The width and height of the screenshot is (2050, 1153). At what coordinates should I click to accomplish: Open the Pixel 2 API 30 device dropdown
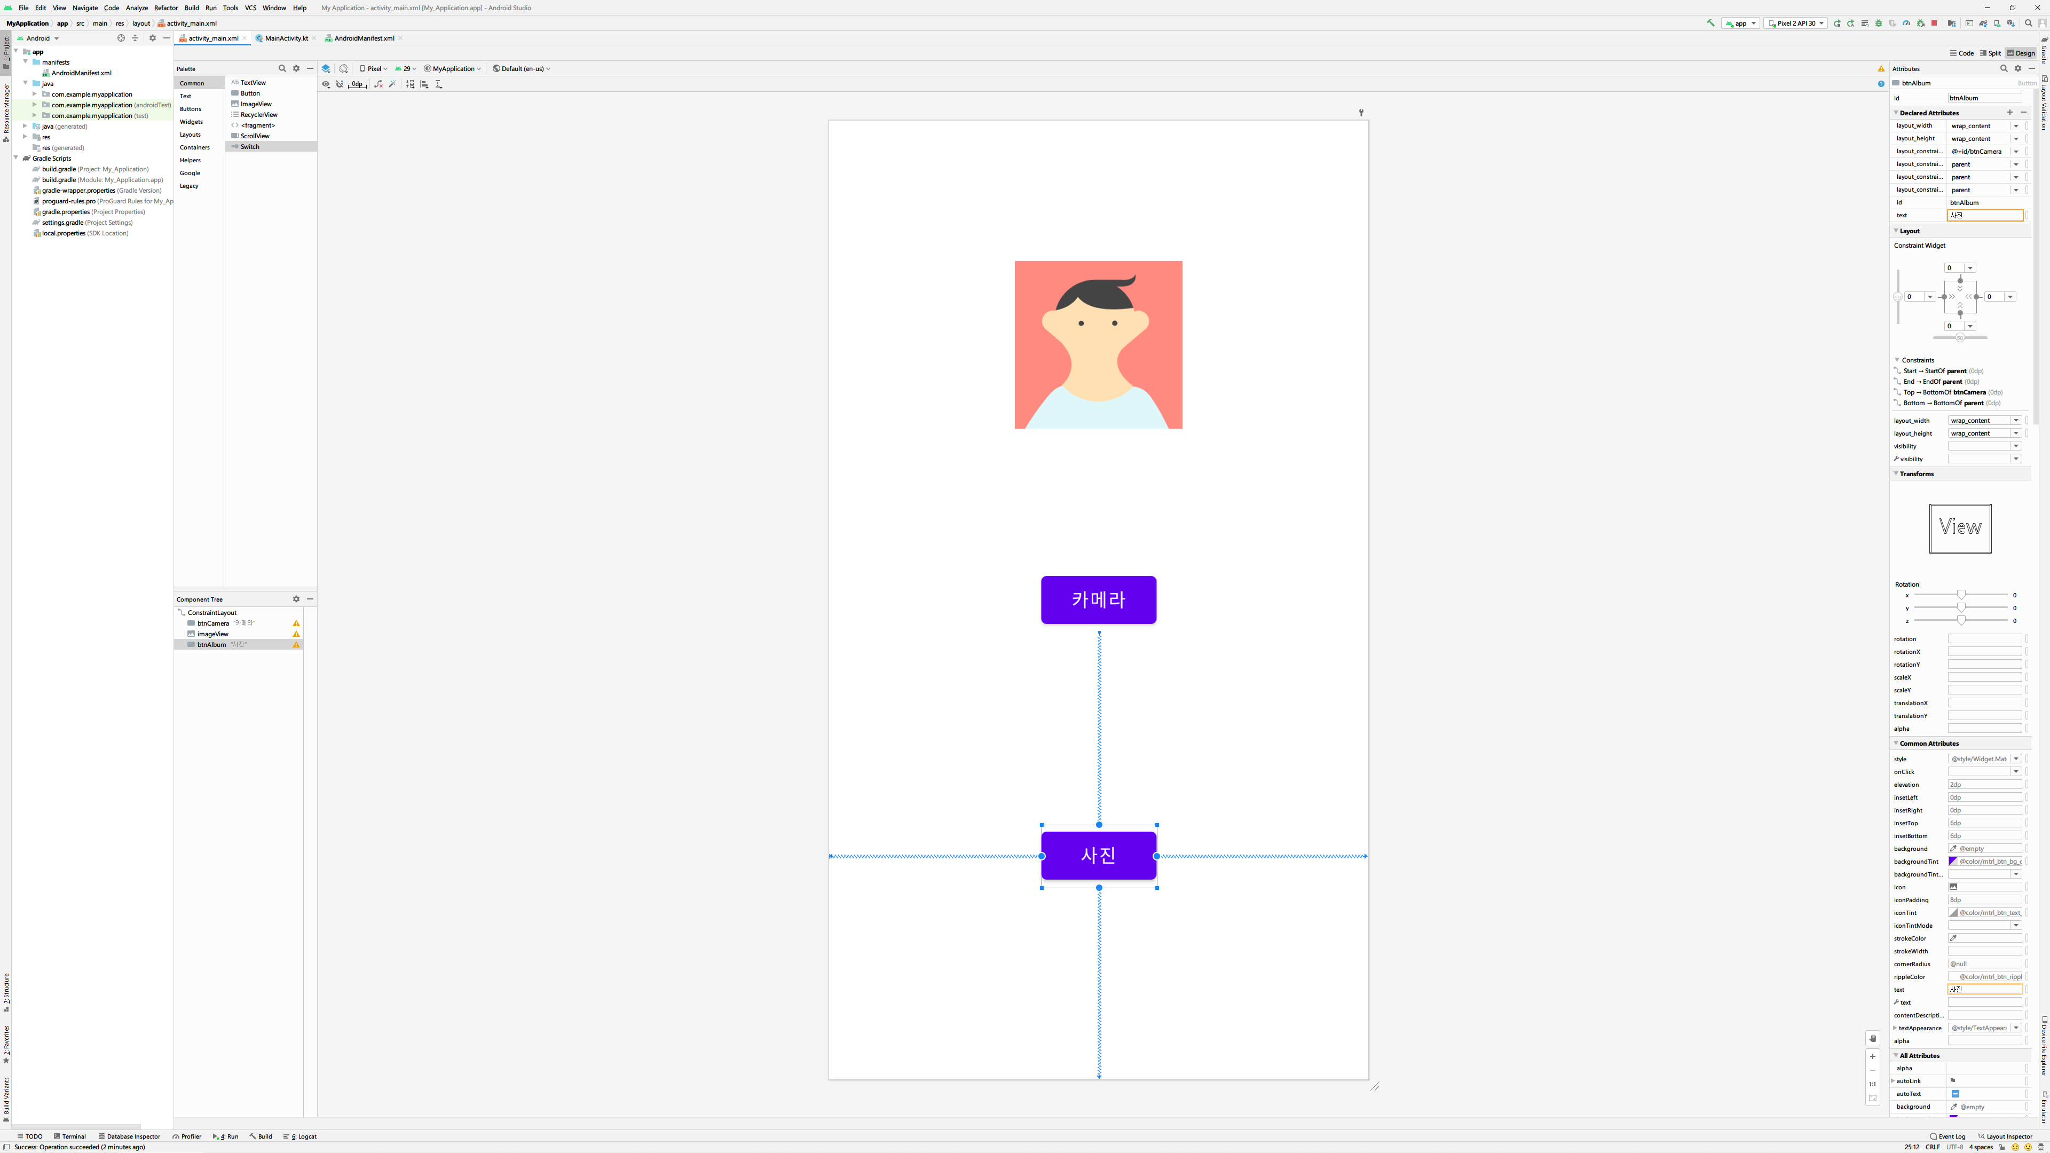[1795, 23]
